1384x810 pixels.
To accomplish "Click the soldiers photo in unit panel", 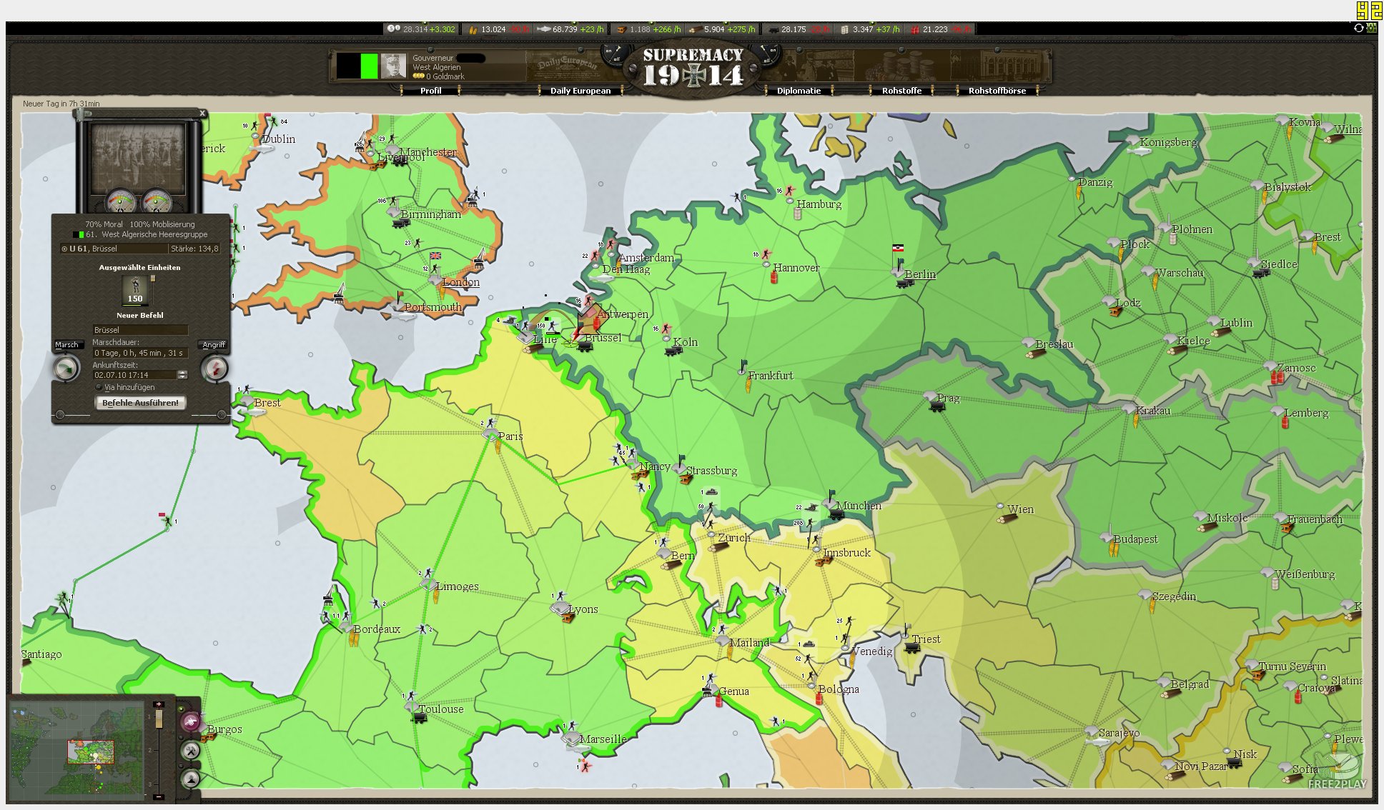I will pos(139,159).
